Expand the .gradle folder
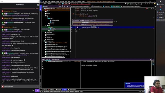 pos(44,10)
